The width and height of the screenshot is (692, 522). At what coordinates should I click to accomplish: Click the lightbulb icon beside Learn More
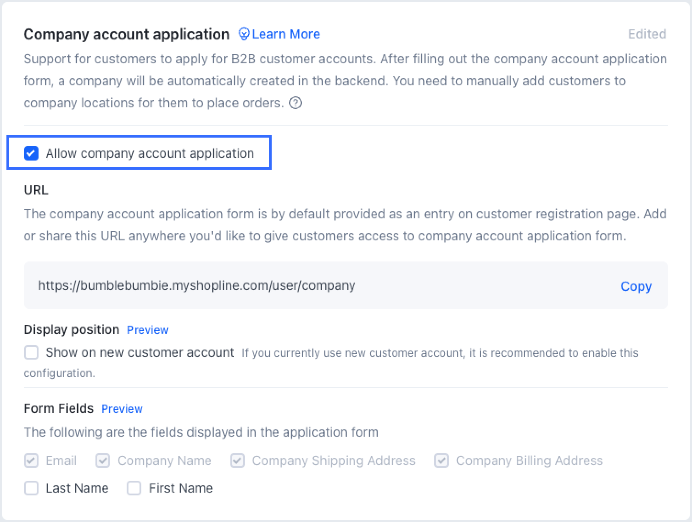click(244, 34)
